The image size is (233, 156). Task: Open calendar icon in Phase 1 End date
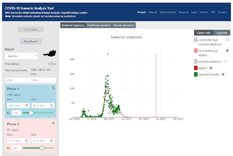(51, 105)
